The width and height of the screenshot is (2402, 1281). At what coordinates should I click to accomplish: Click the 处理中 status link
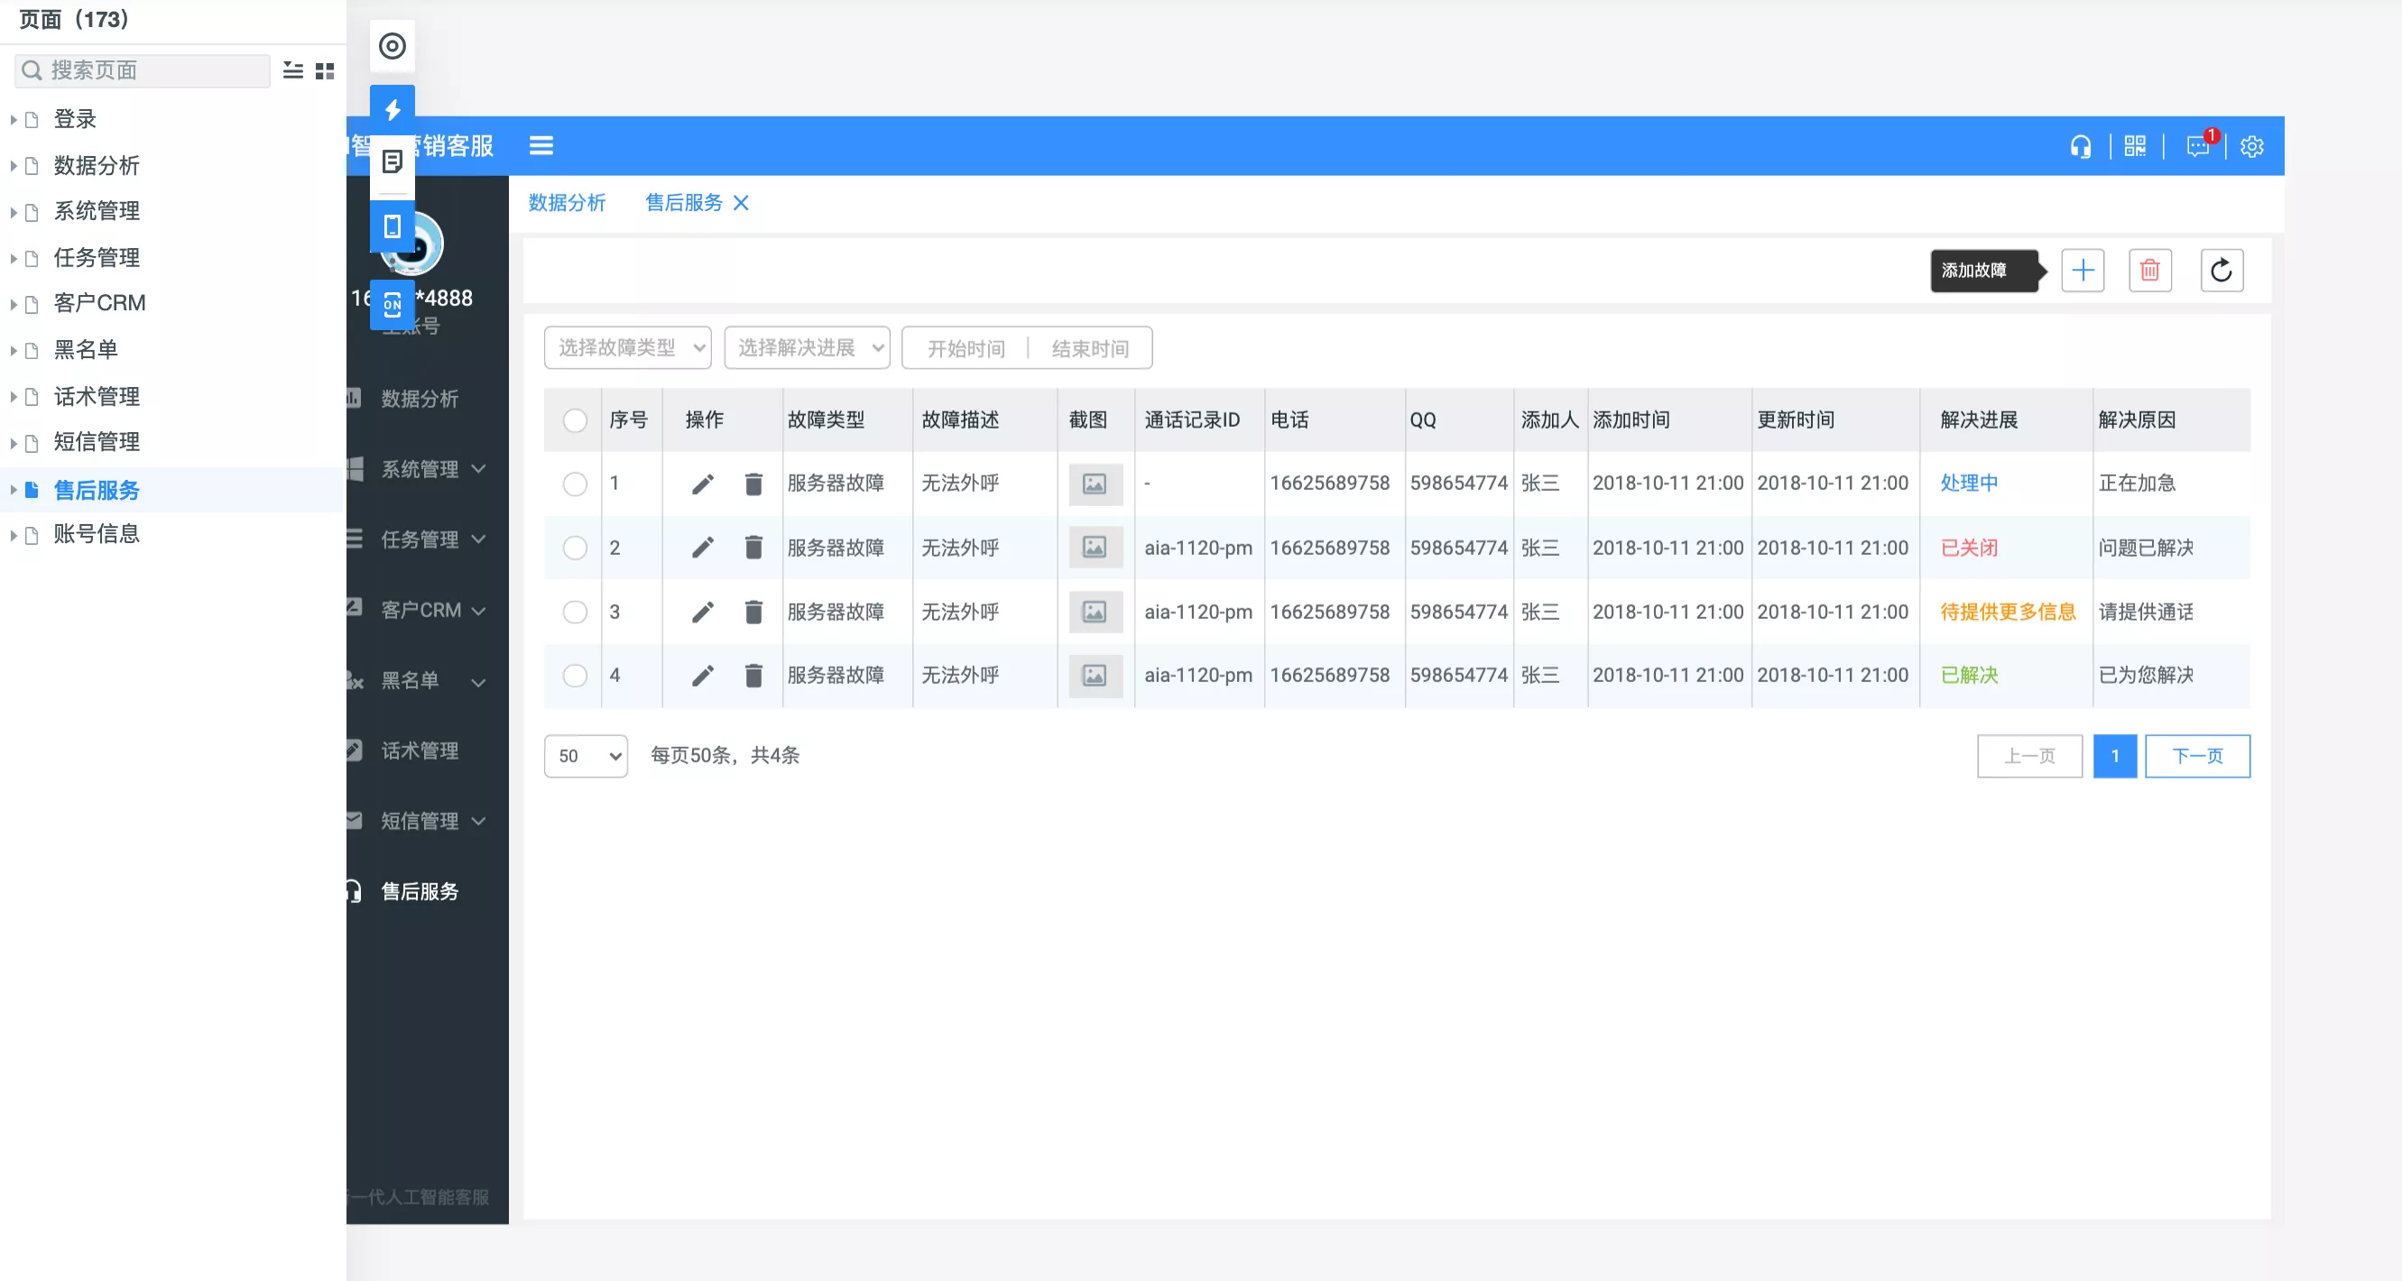tap(1968, 483)
